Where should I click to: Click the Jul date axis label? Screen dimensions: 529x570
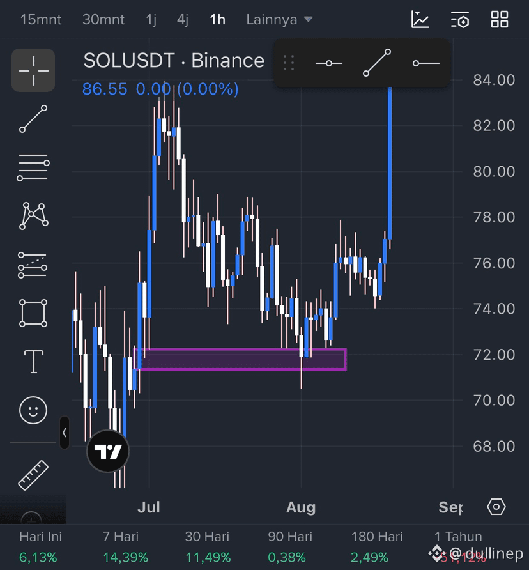(149, 507)
